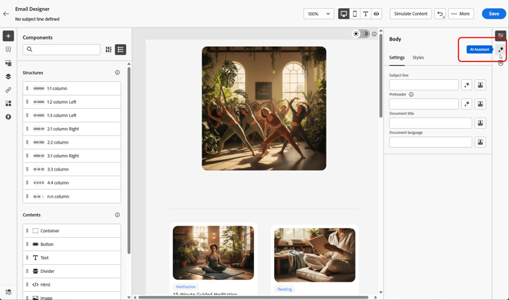Select the Container content component
The image size is (509, 300).
click(x=72, y=231)
